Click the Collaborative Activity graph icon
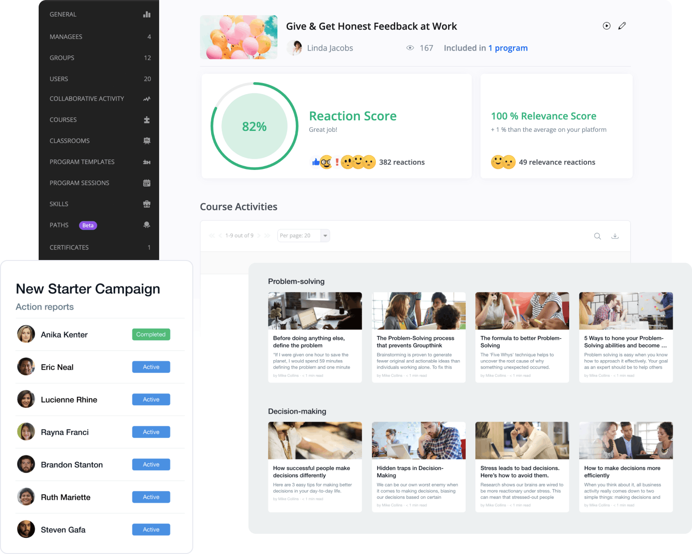 click(147, 99)
